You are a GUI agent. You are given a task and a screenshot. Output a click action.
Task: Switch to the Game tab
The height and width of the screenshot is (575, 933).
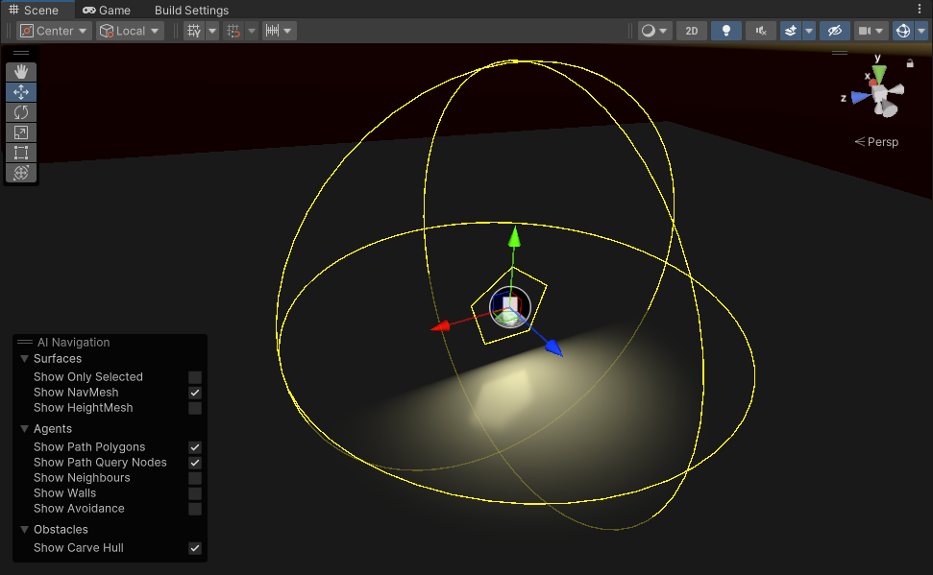[107, 11]
